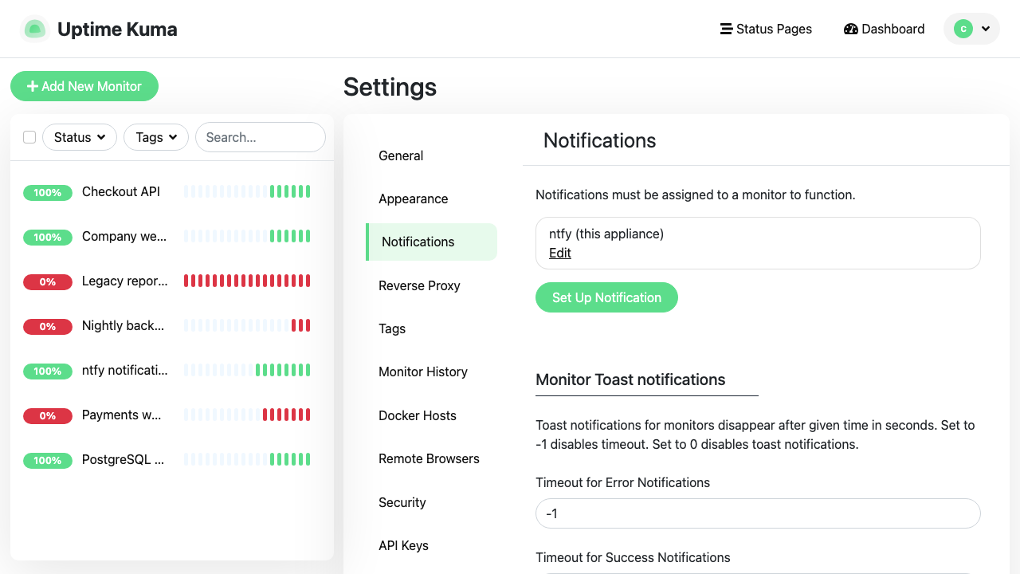Viewport: 1020px width, 574px height.
Task: Select the PostgreSQL monitor
Action: point(172,459)
